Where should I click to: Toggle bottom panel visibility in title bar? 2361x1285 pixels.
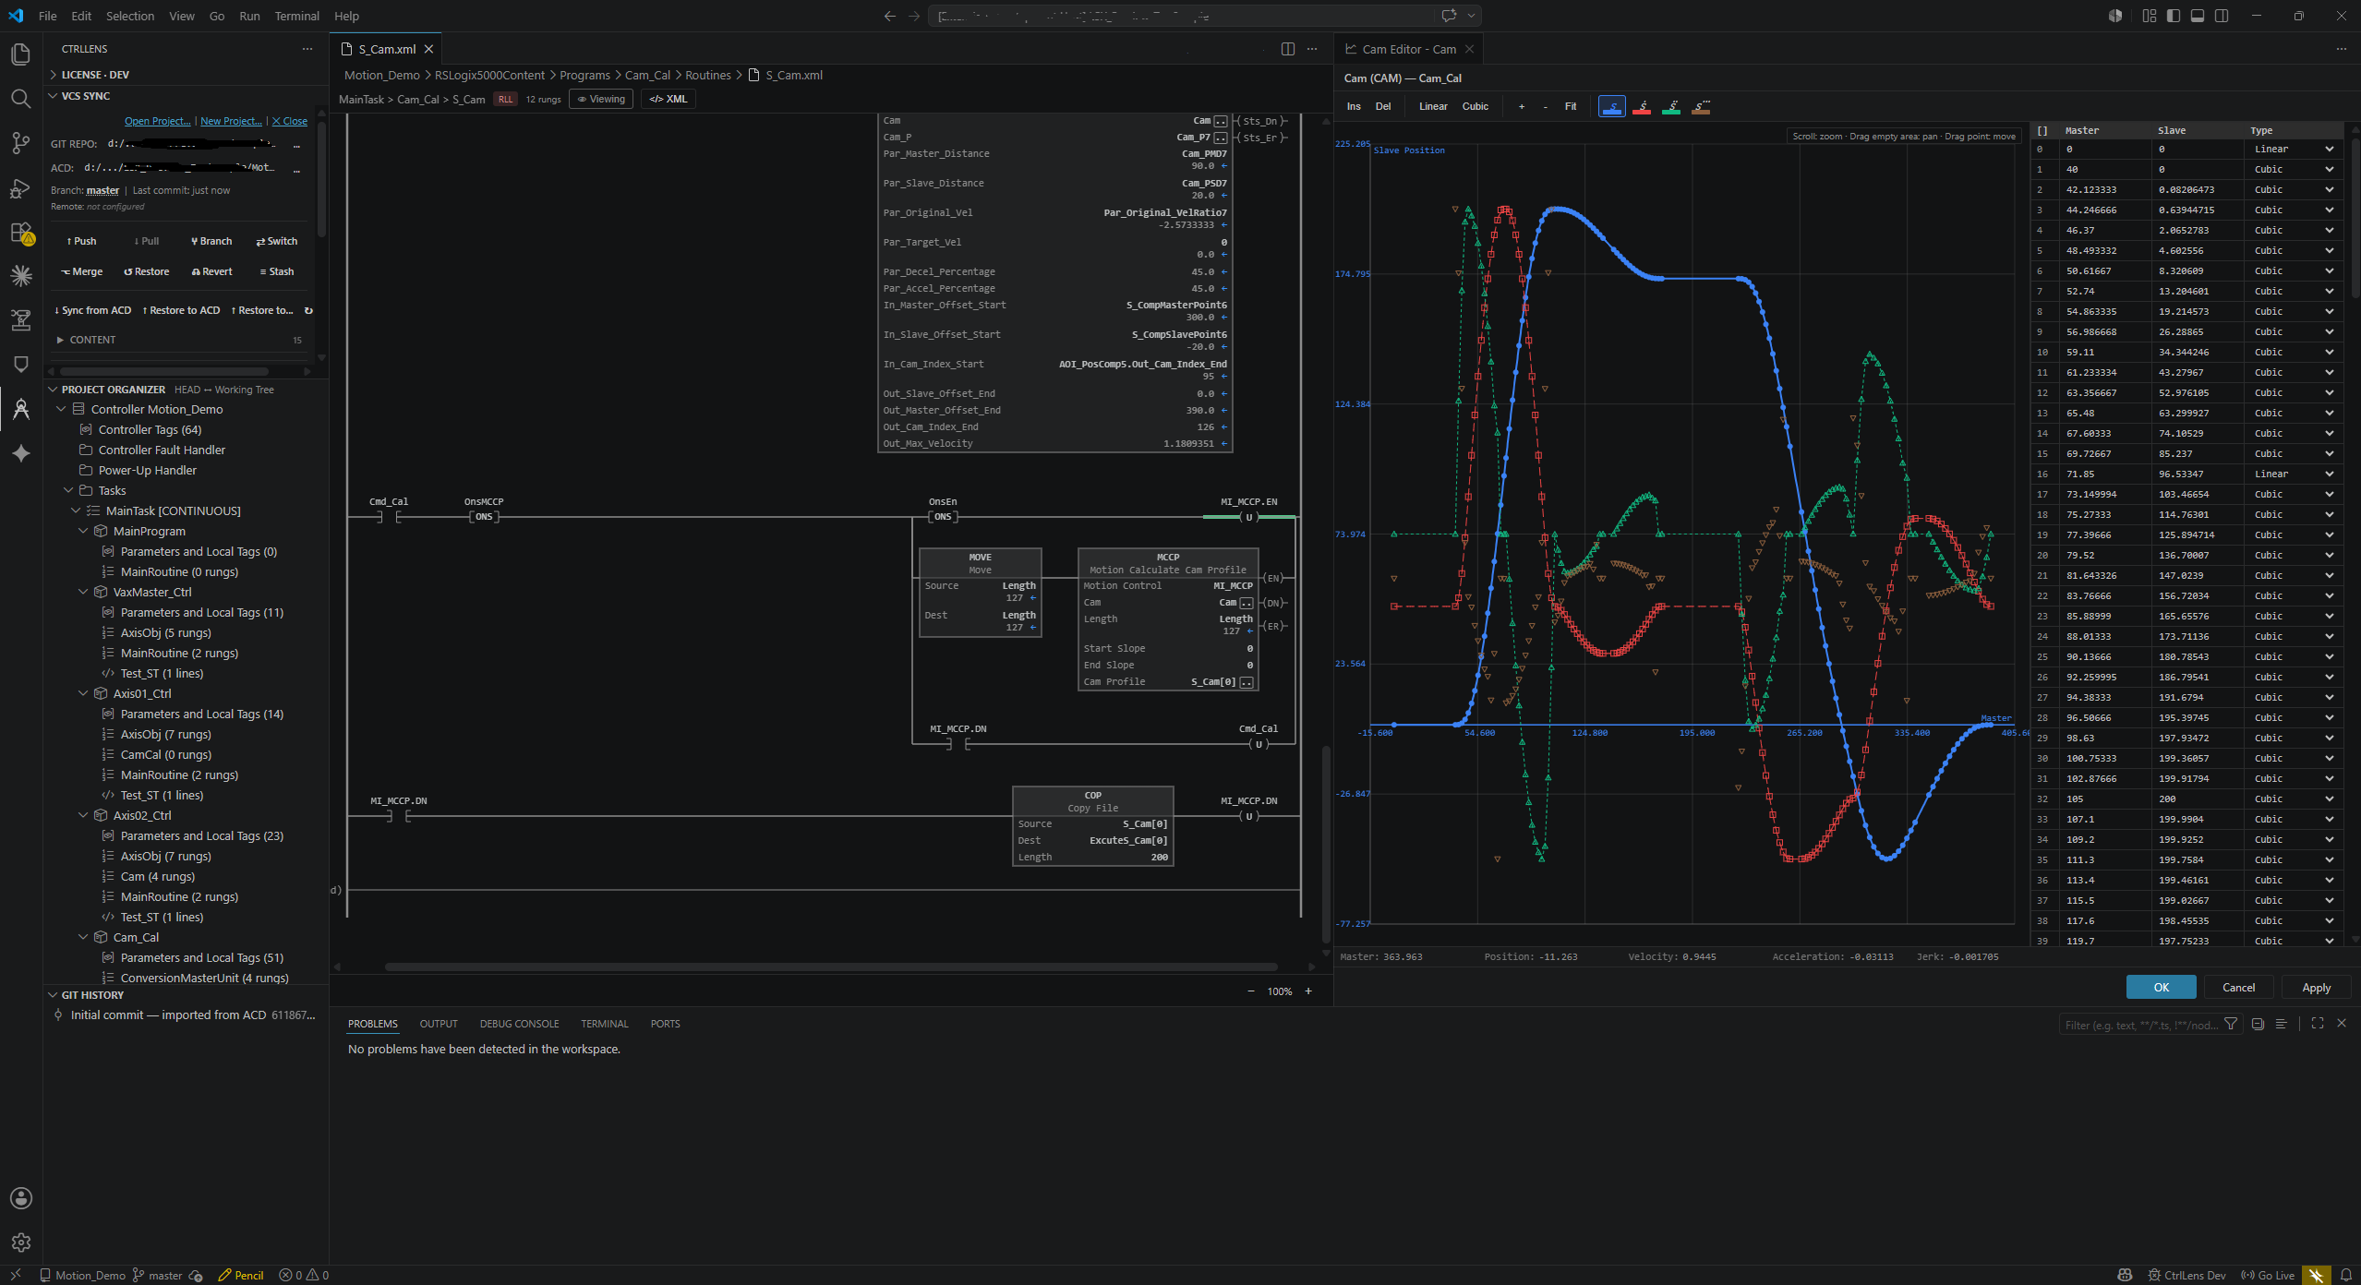(2198, 16)
